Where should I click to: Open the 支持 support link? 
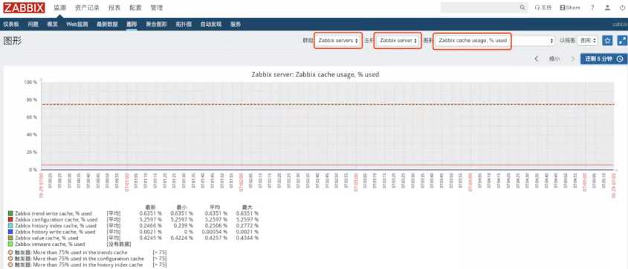pos(543,7)
